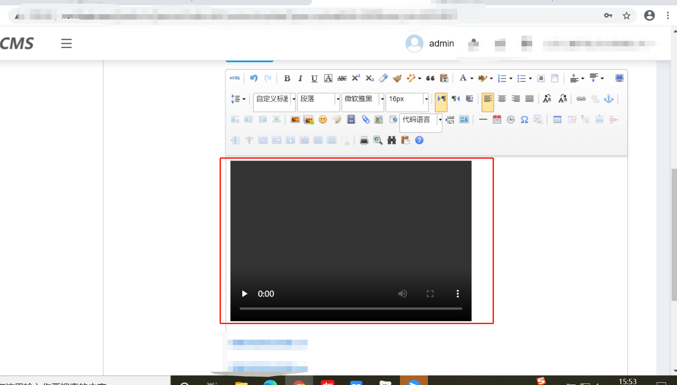Open the editor help question mark icon

coord(419,140)
